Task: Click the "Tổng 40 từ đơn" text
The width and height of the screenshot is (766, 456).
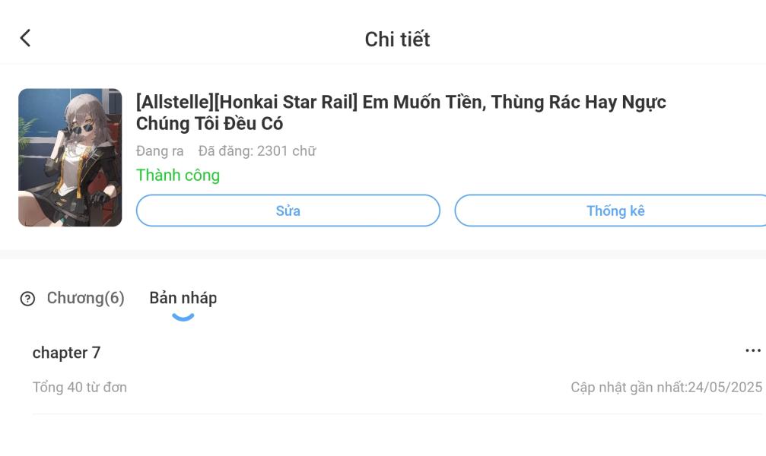Action: pos(80,388)
